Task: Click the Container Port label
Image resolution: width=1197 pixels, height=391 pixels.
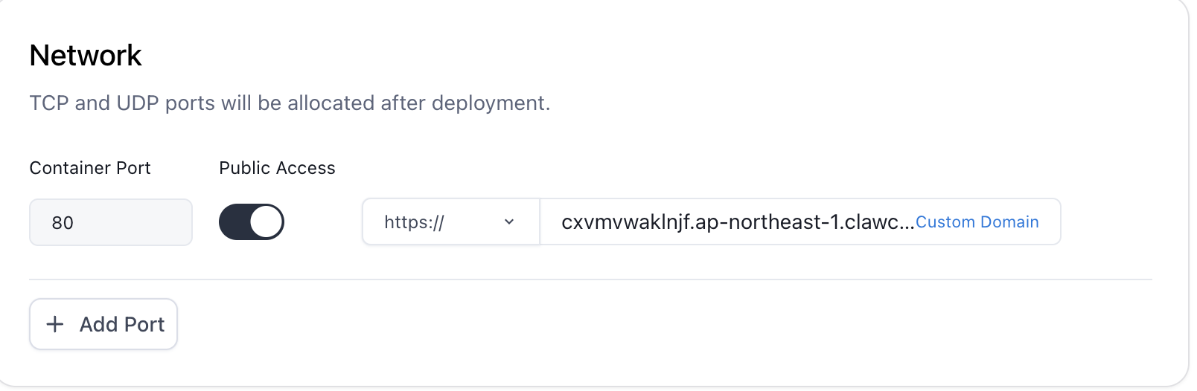Action: click(x=90, y=168)
